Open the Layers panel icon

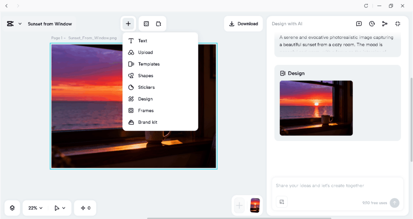(12, 208)
